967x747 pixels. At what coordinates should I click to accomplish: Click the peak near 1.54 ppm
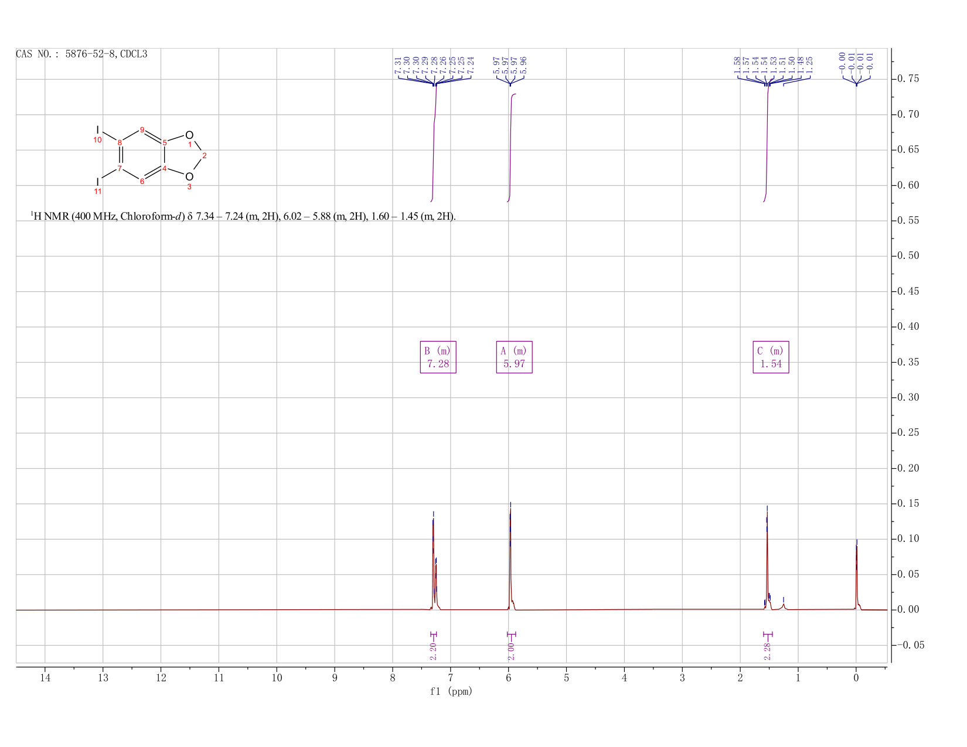tap(767, 560)
